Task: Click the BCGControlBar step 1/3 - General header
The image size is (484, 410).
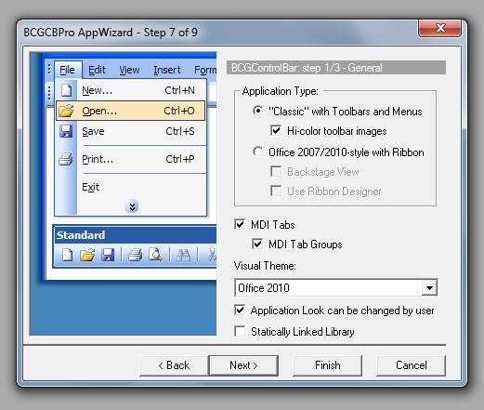Action: click(x=336, y=68)
